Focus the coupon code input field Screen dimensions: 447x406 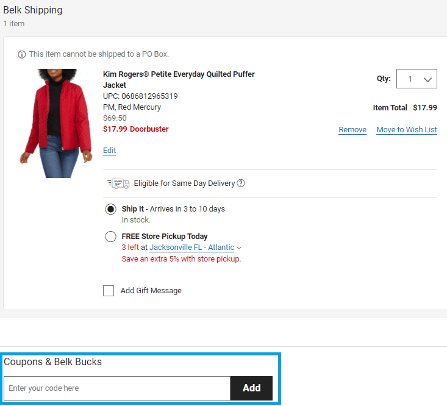pos(117,388)
